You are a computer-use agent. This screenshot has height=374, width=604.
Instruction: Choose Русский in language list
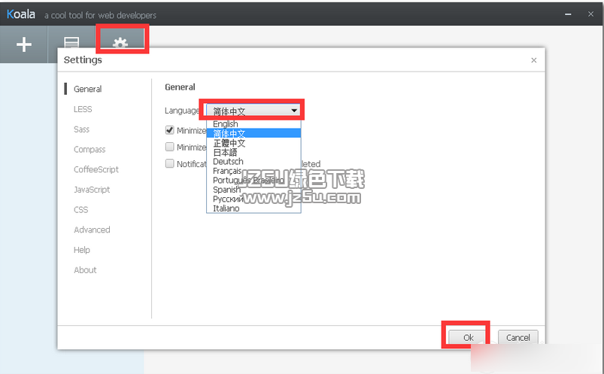(x=253, y=199)
